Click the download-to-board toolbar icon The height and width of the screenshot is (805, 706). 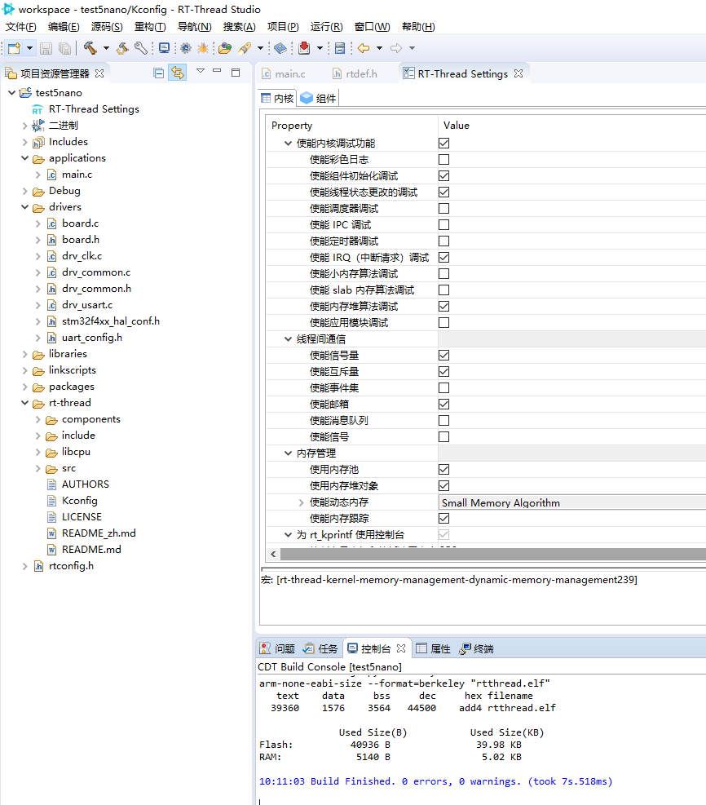[x=304, y=48]
